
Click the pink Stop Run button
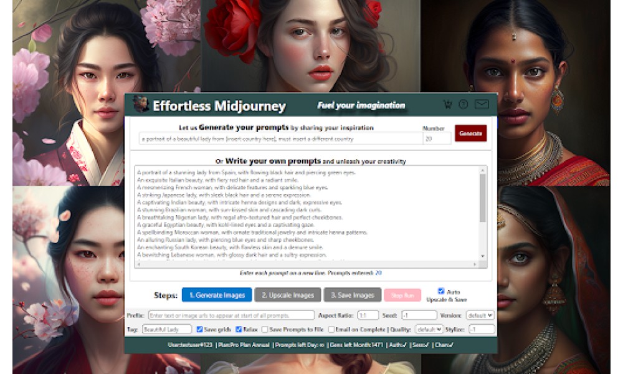click(402, 295)
